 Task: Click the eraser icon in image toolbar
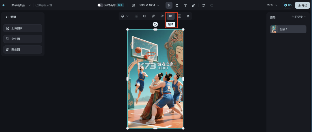pos(153,16)
